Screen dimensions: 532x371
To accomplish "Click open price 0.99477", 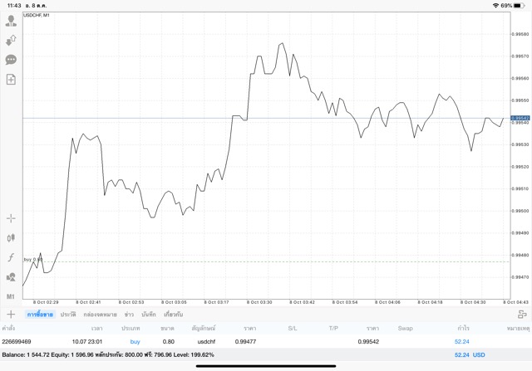I will coord(245,341).
